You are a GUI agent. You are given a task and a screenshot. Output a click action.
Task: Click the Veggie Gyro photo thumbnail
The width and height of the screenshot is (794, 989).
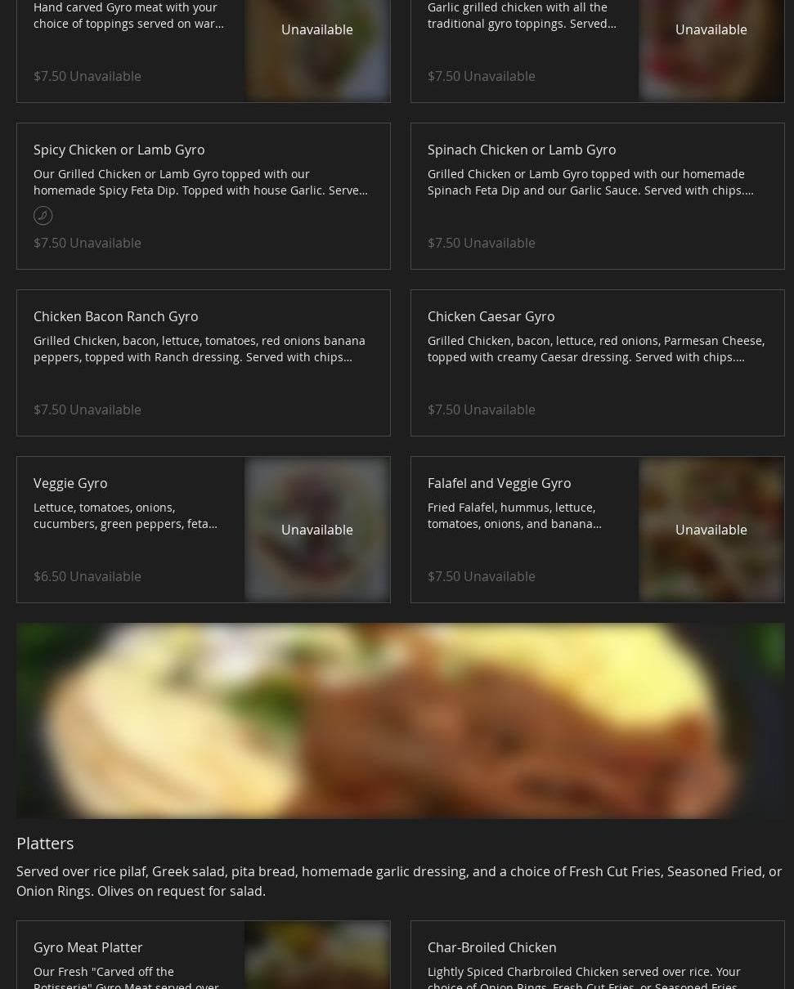click(x=317, y=530)
